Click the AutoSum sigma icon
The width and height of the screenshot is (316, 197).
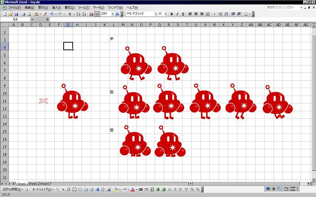click(x=70, y=14)
